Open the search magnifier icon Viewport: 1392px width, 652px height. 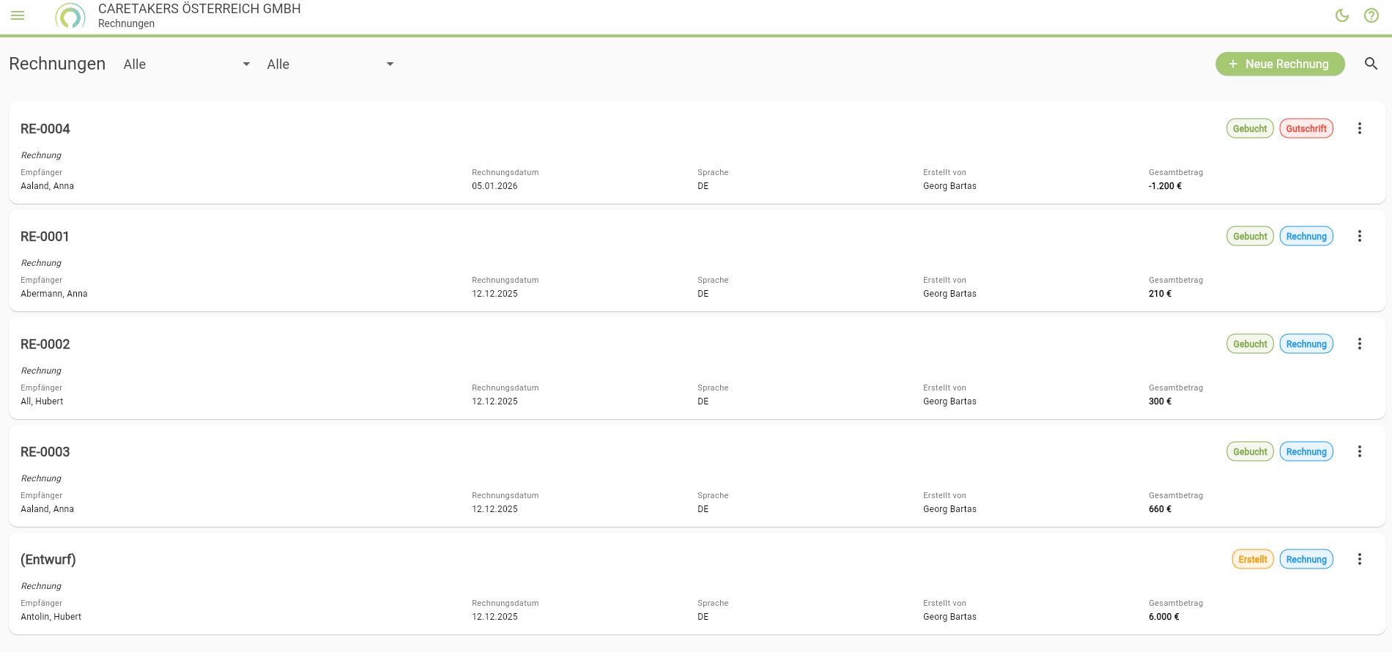(x=1371, y=64)
